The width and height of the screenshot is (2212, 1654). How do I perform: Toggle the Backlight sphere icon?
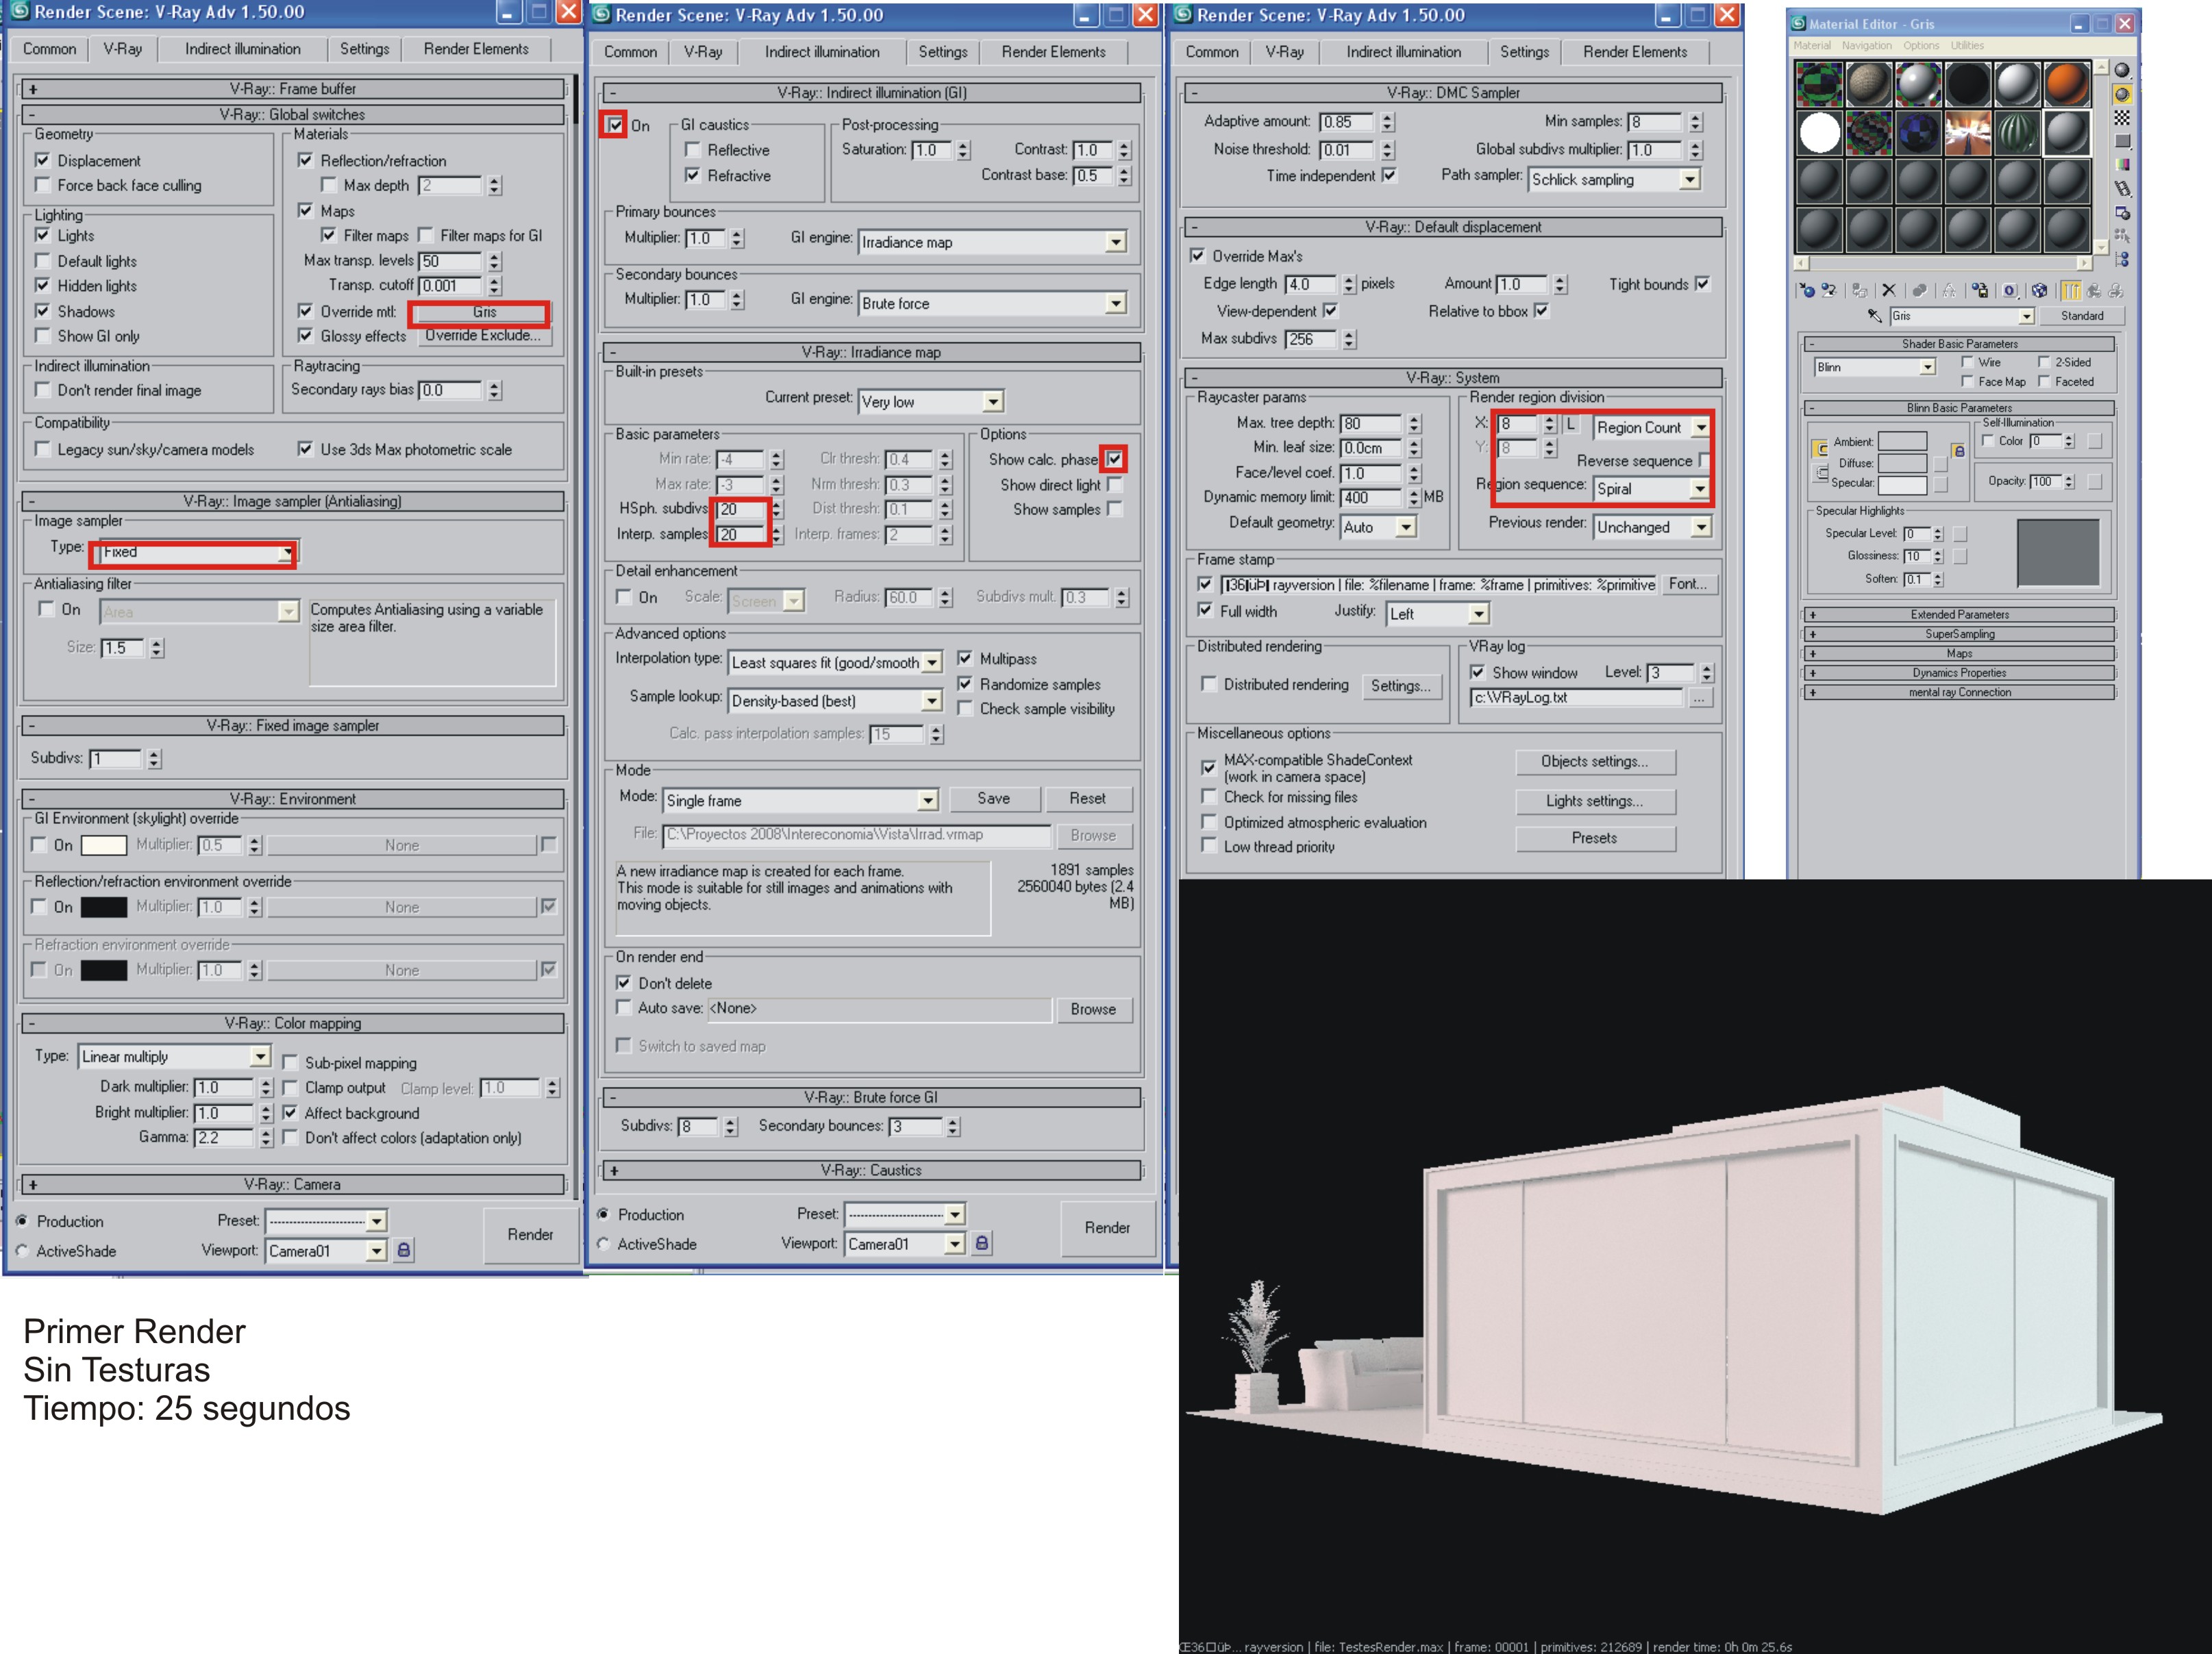pyautogui.click(x=2122, y=94)
